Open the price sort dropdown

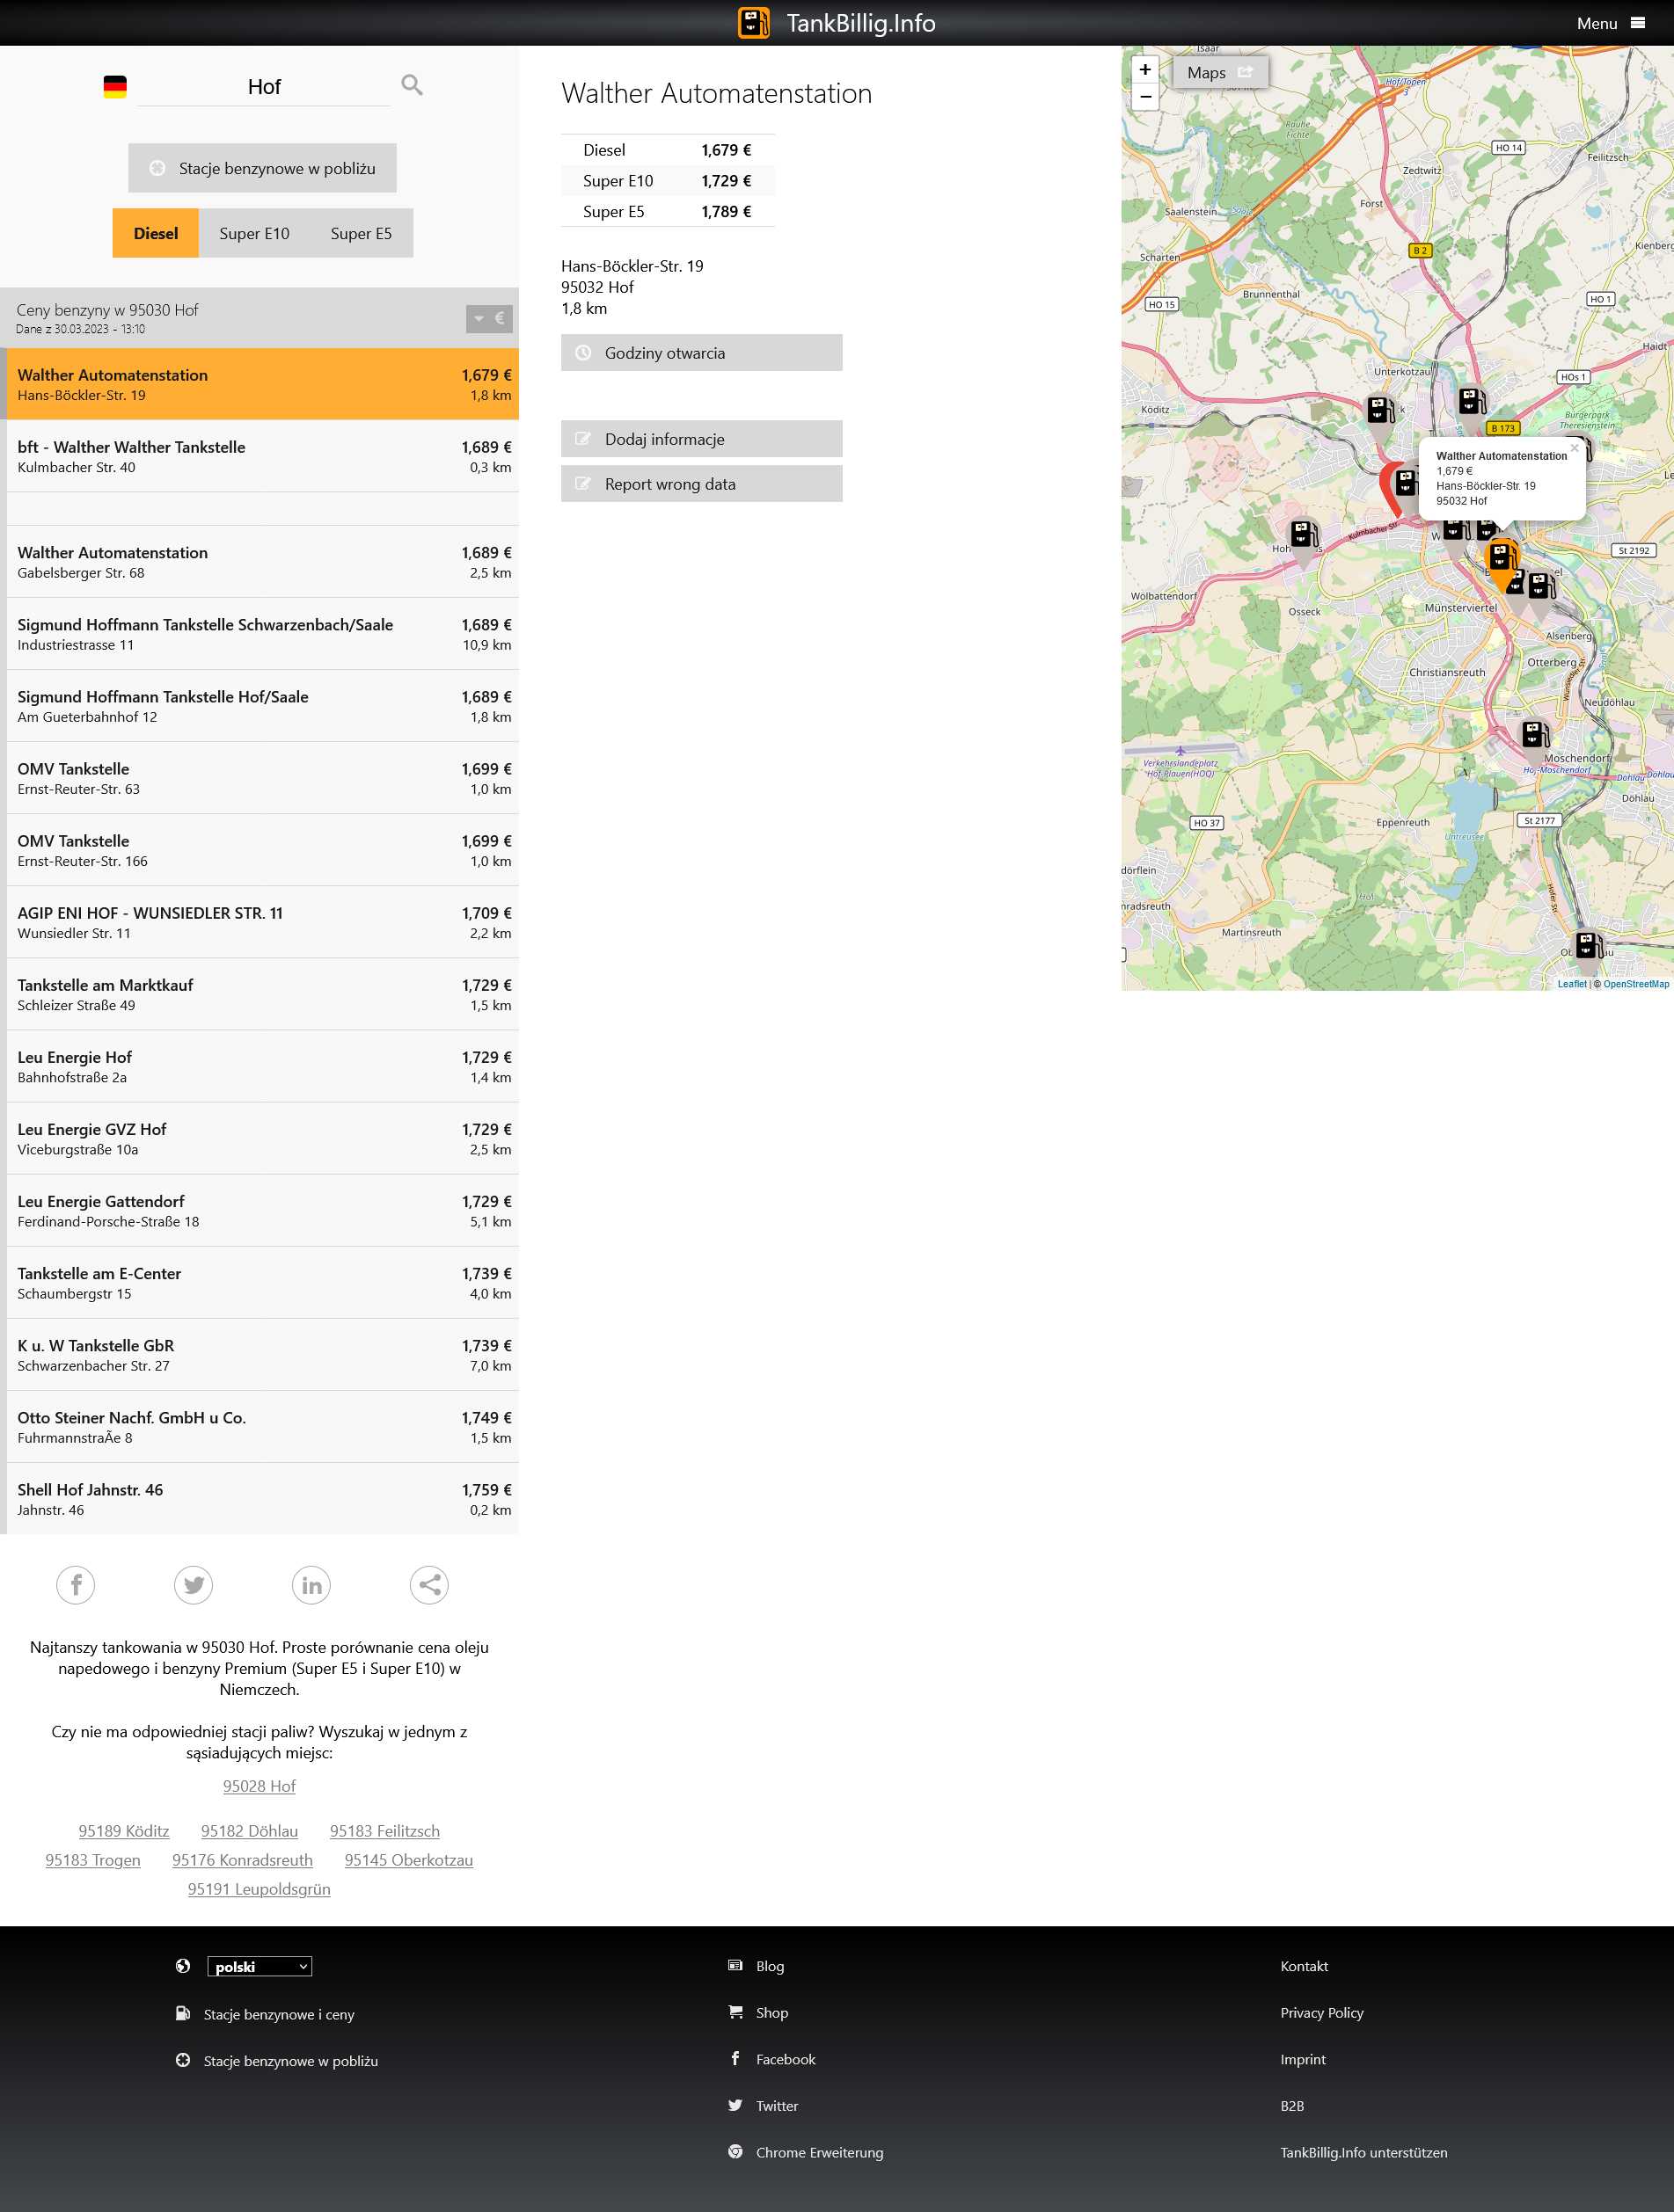(x=488, y=319)
